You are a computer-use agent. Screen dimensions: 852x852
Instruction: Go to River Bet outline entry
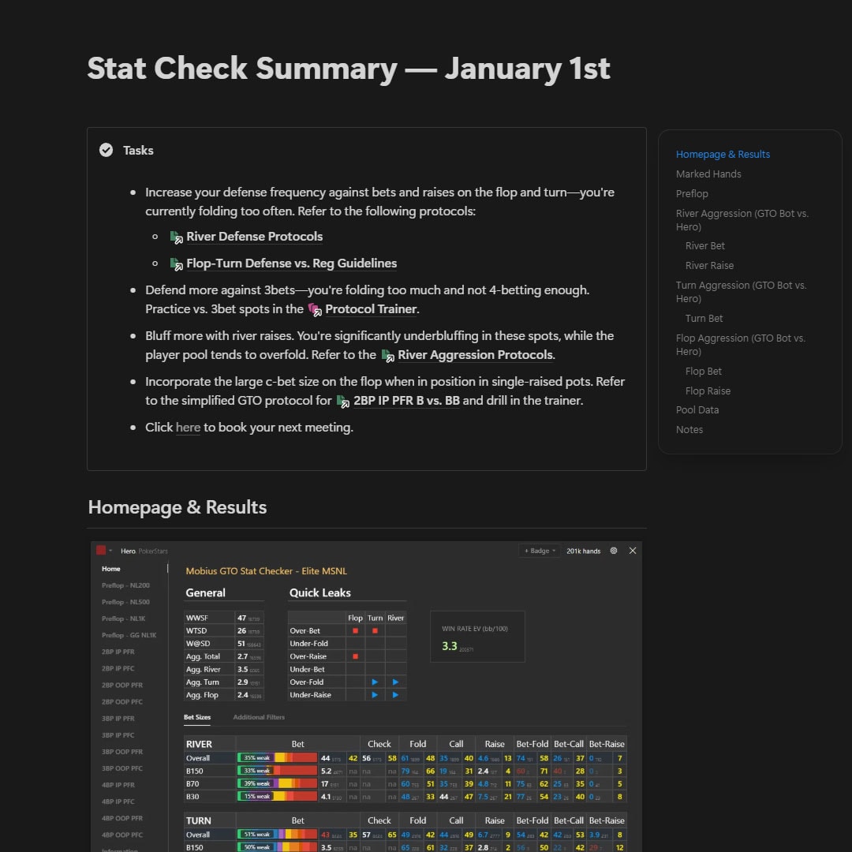(x=704, y=245)
